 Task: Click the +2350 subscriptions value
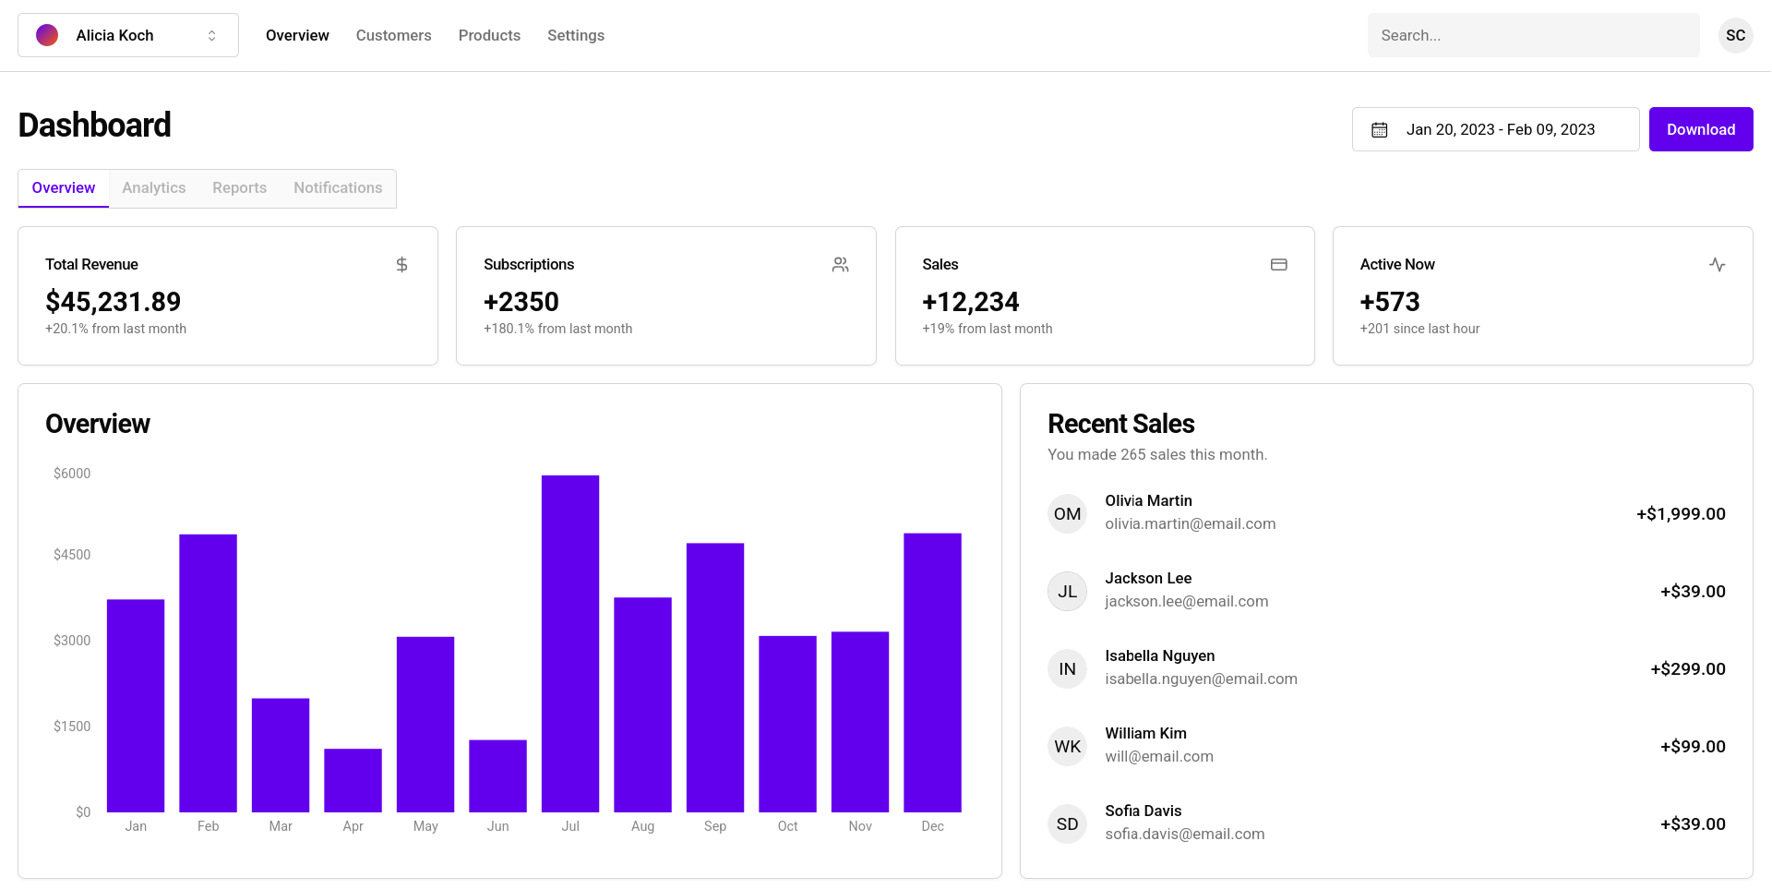(x=521, y=302)
